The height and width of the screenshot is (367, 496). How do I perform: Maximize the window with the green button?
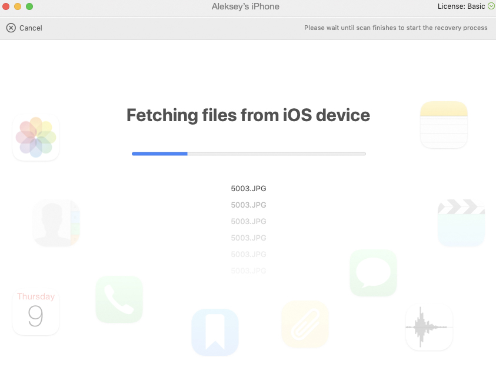[x=29, y=6]
